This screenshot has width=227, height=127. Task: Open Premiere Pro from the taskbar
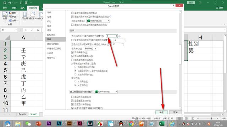(49, 123)
